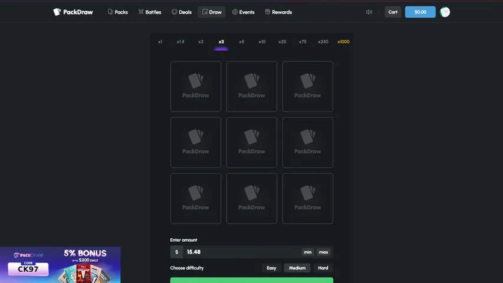
Task: Select the x25 multiplier tab
Action: pyautogui.click(x=282, y=42)
